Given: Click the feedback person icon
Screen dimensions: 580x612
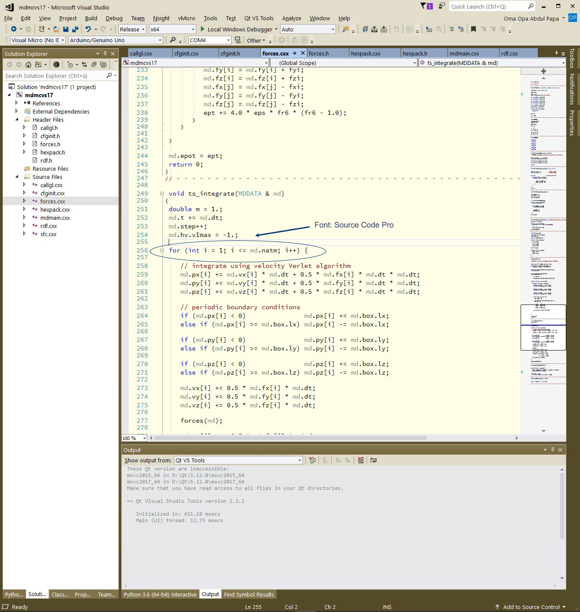Looking at the screenshot, I should pyautogui.click(x=441, y=6).
